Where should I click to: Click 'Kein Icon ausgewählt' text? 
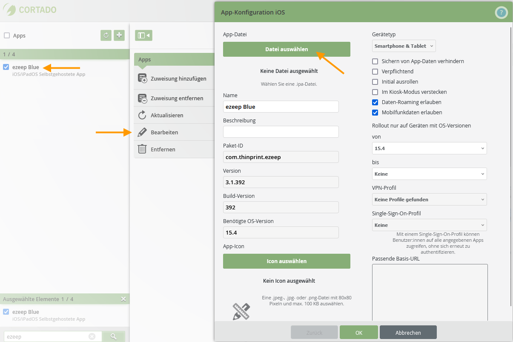[289, 281]
